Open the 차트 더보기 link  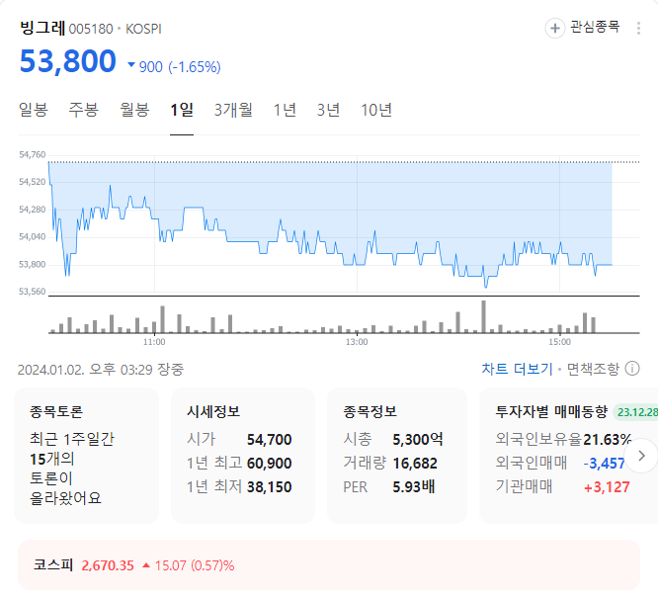pyautogui.click(x=517, y=369)
